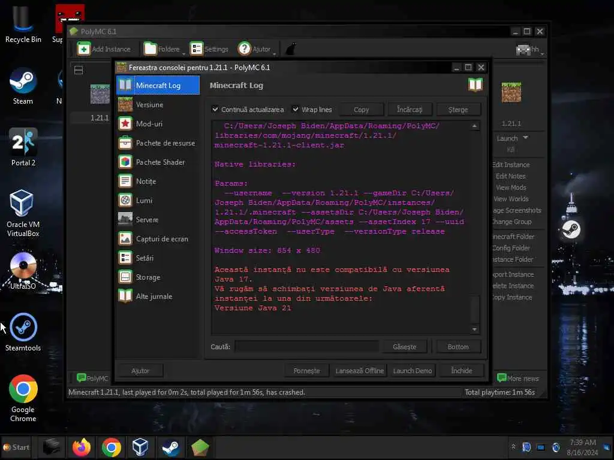Open Settings in PolyMC toolbar
Viewport: 614px width, 460px height.
[x=209, y=49]
